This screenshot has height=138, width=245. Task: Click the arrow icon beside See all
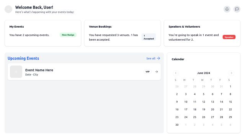pos(158,58)
